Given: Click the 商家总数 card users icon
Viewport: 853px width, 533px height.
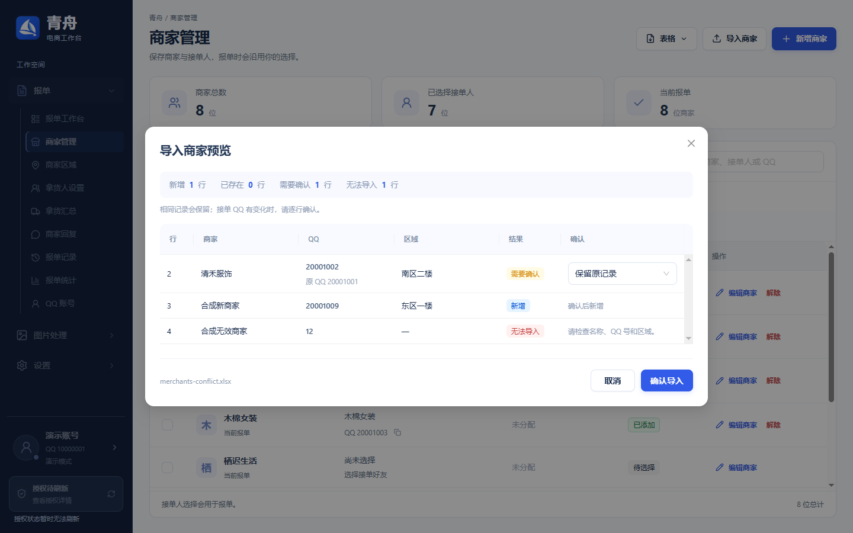Looking at the screenshot, I should point(174,102).
